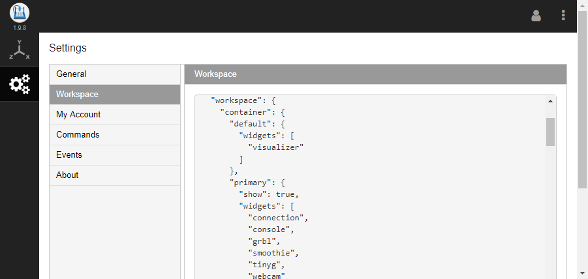588x279 pixels.
Task: Open the My Account settings section
Action: (115, 115)
